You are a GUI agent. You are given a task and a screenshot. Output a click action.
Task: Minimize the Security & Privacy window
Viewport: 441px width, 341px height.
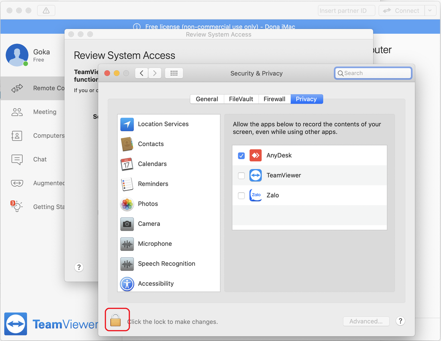point(116,73)
